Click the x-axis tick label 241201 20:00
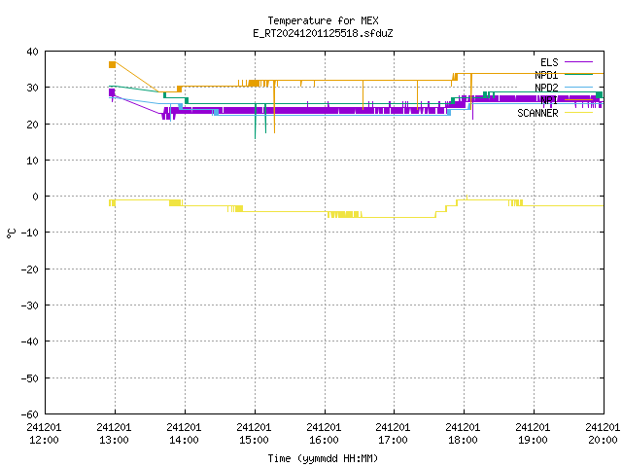This screenshot has height=467, width=622. [603, 434]
